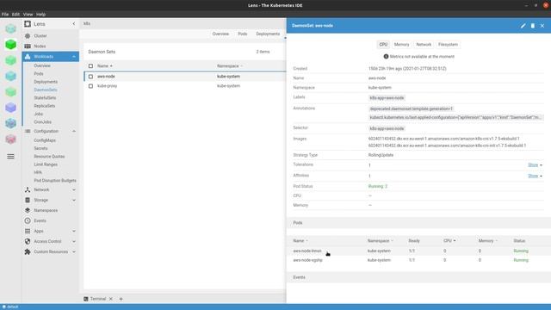Show the Tolerations details
Image resolution: width=551 pixels, height=310 pixels.
pos(535,164)
